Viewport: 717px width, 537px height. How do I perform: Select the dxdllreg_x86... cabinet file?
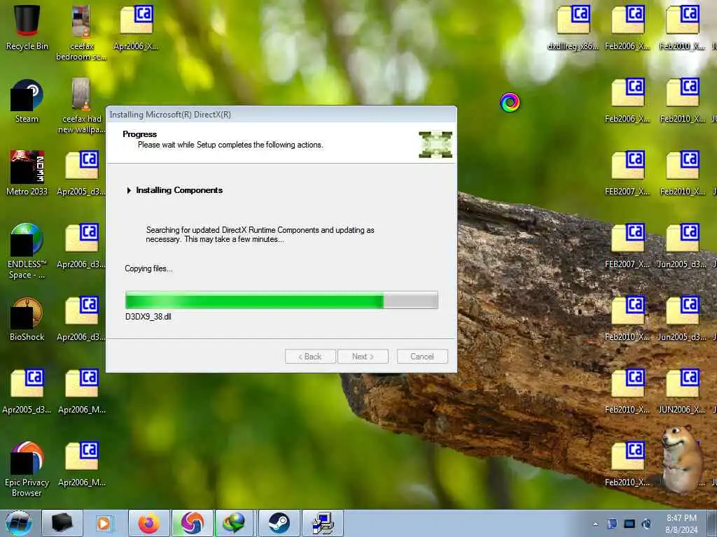(x=573, y=27)
